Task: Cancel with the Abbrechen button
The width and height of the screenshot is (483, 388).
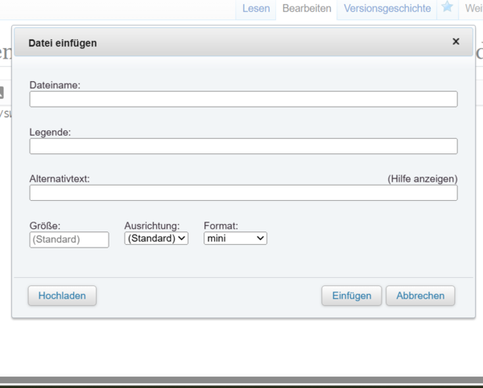Action: coord(420,296)
